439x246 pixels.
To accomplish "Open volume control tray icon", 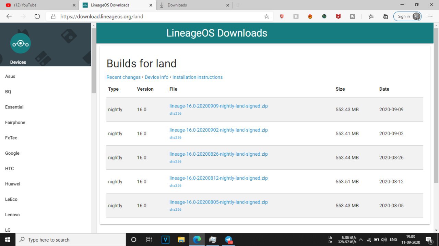I will [384, 239].
